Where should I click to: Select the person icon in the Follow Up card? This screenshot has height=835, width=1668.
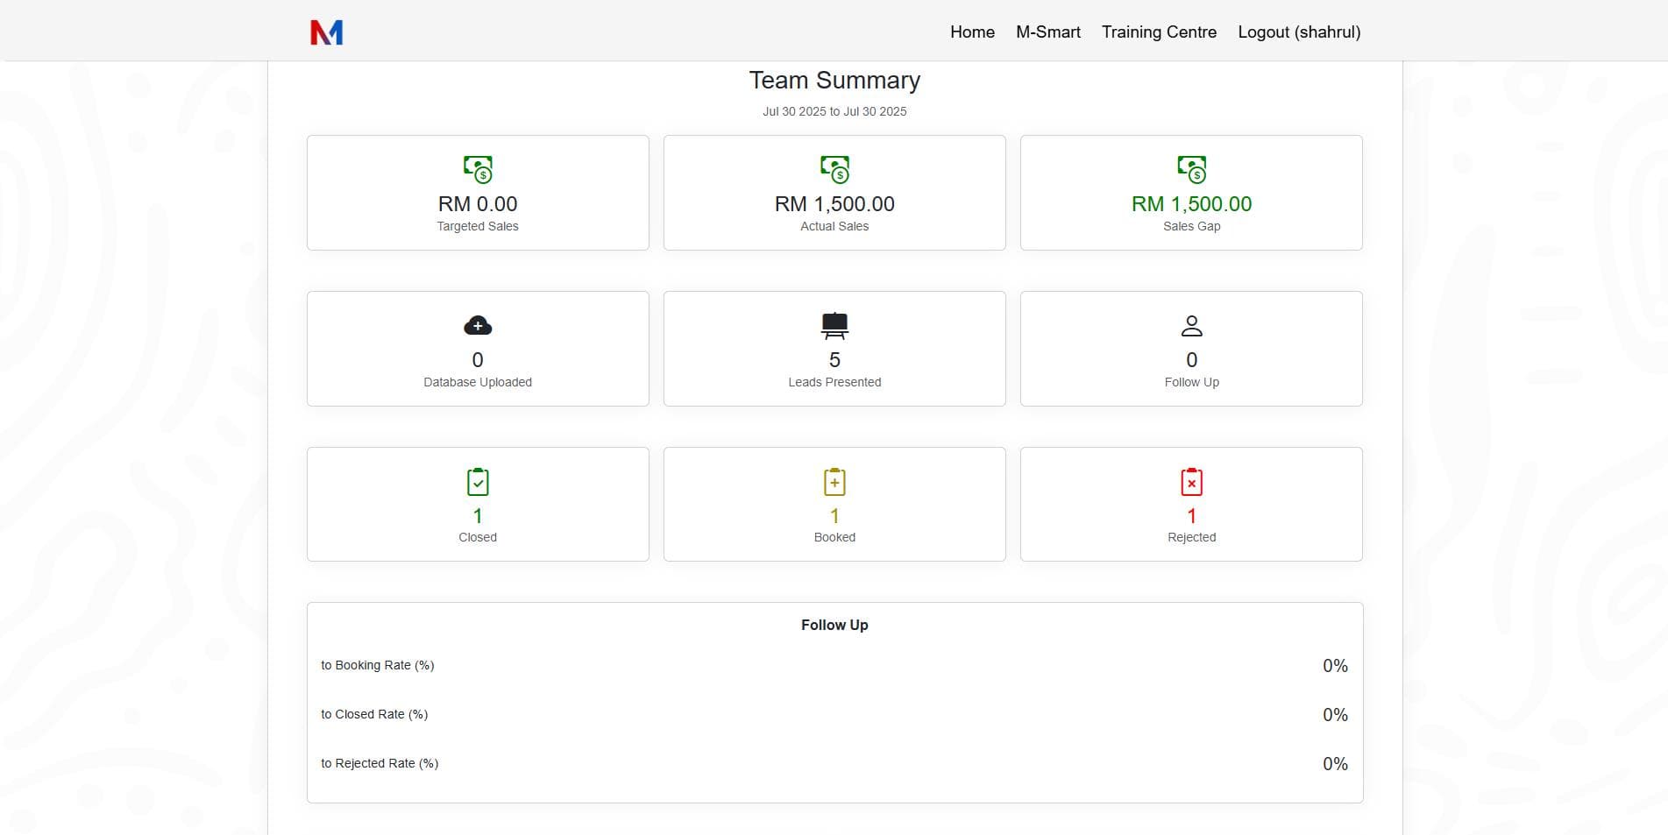(1191, 325)
